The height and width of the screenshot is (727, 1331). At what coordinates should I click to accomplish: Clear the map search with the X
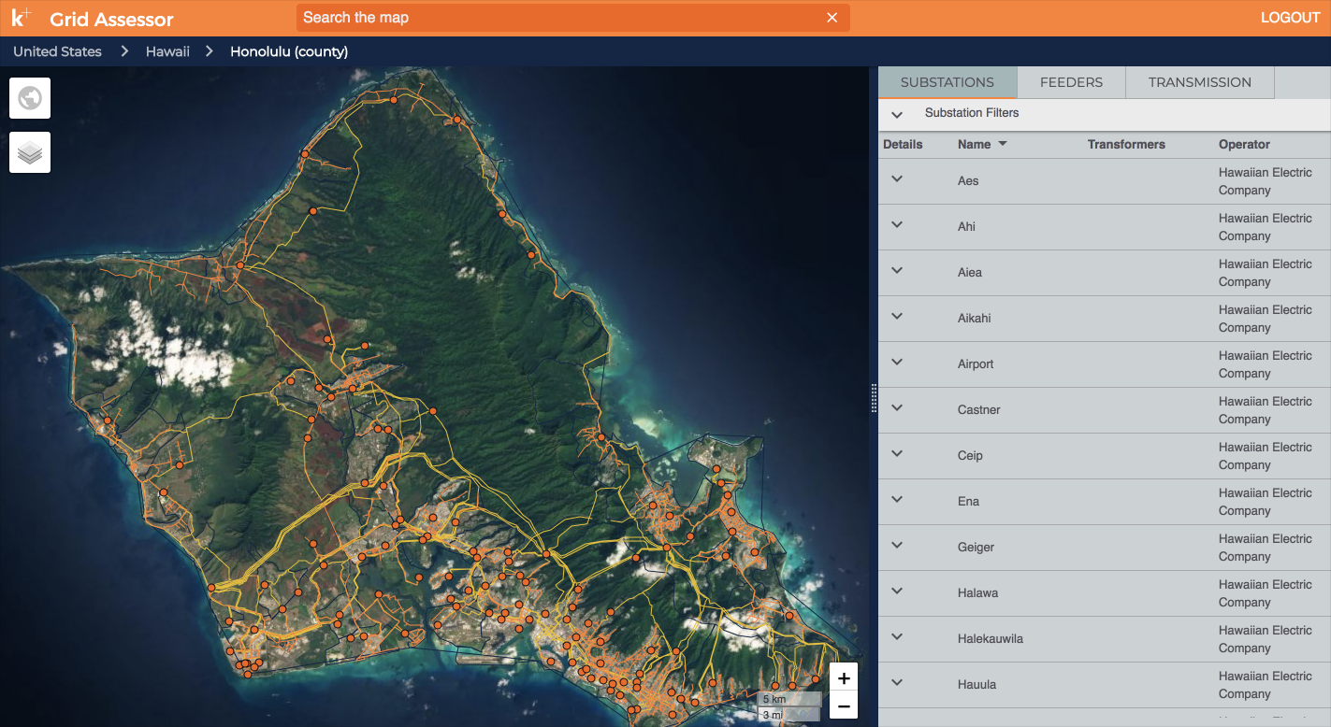832,18
